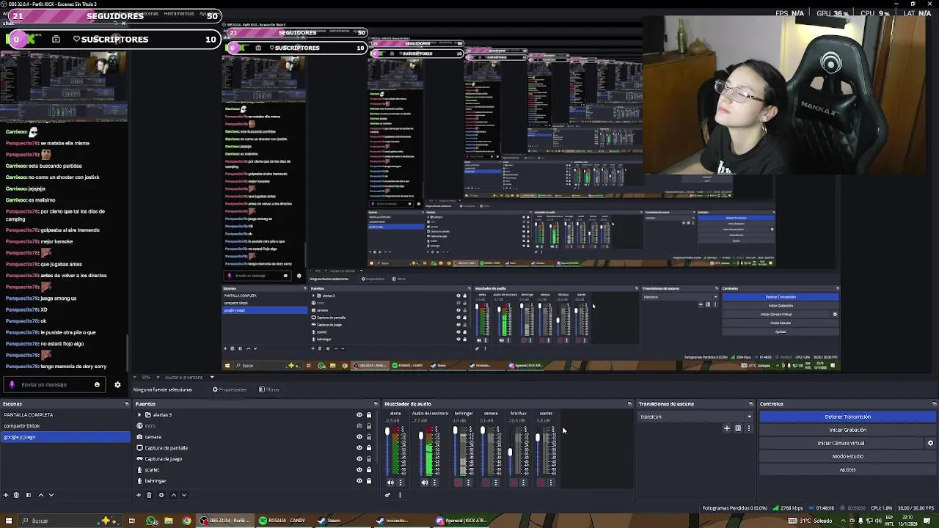Open audio mixer three-dot menu beside gear
939x528 pixels.
[400, 495]
